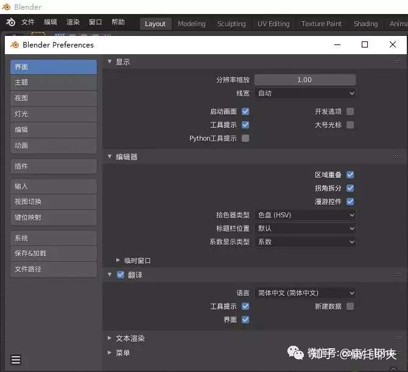This screenshot has height=372, width=408.
Task: Open the 标题栏位置 dropdown
Action: (305, 228)
